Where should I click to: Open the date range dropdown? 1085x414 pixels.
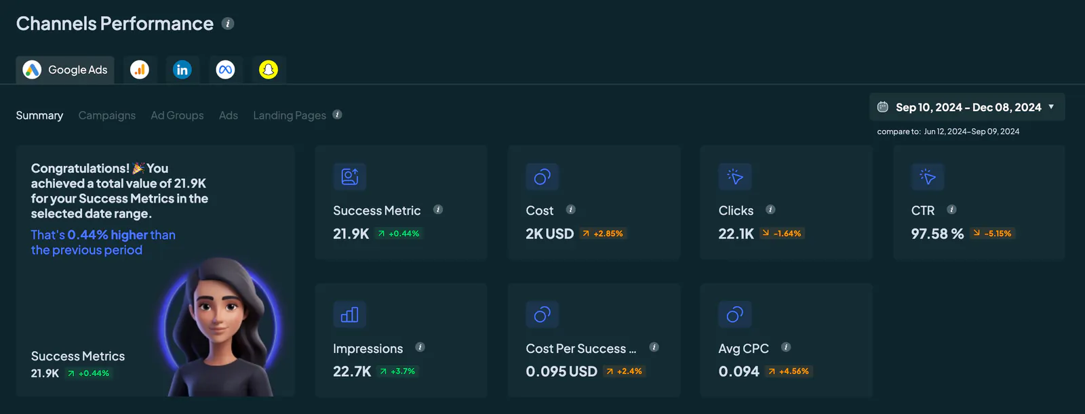967,107
